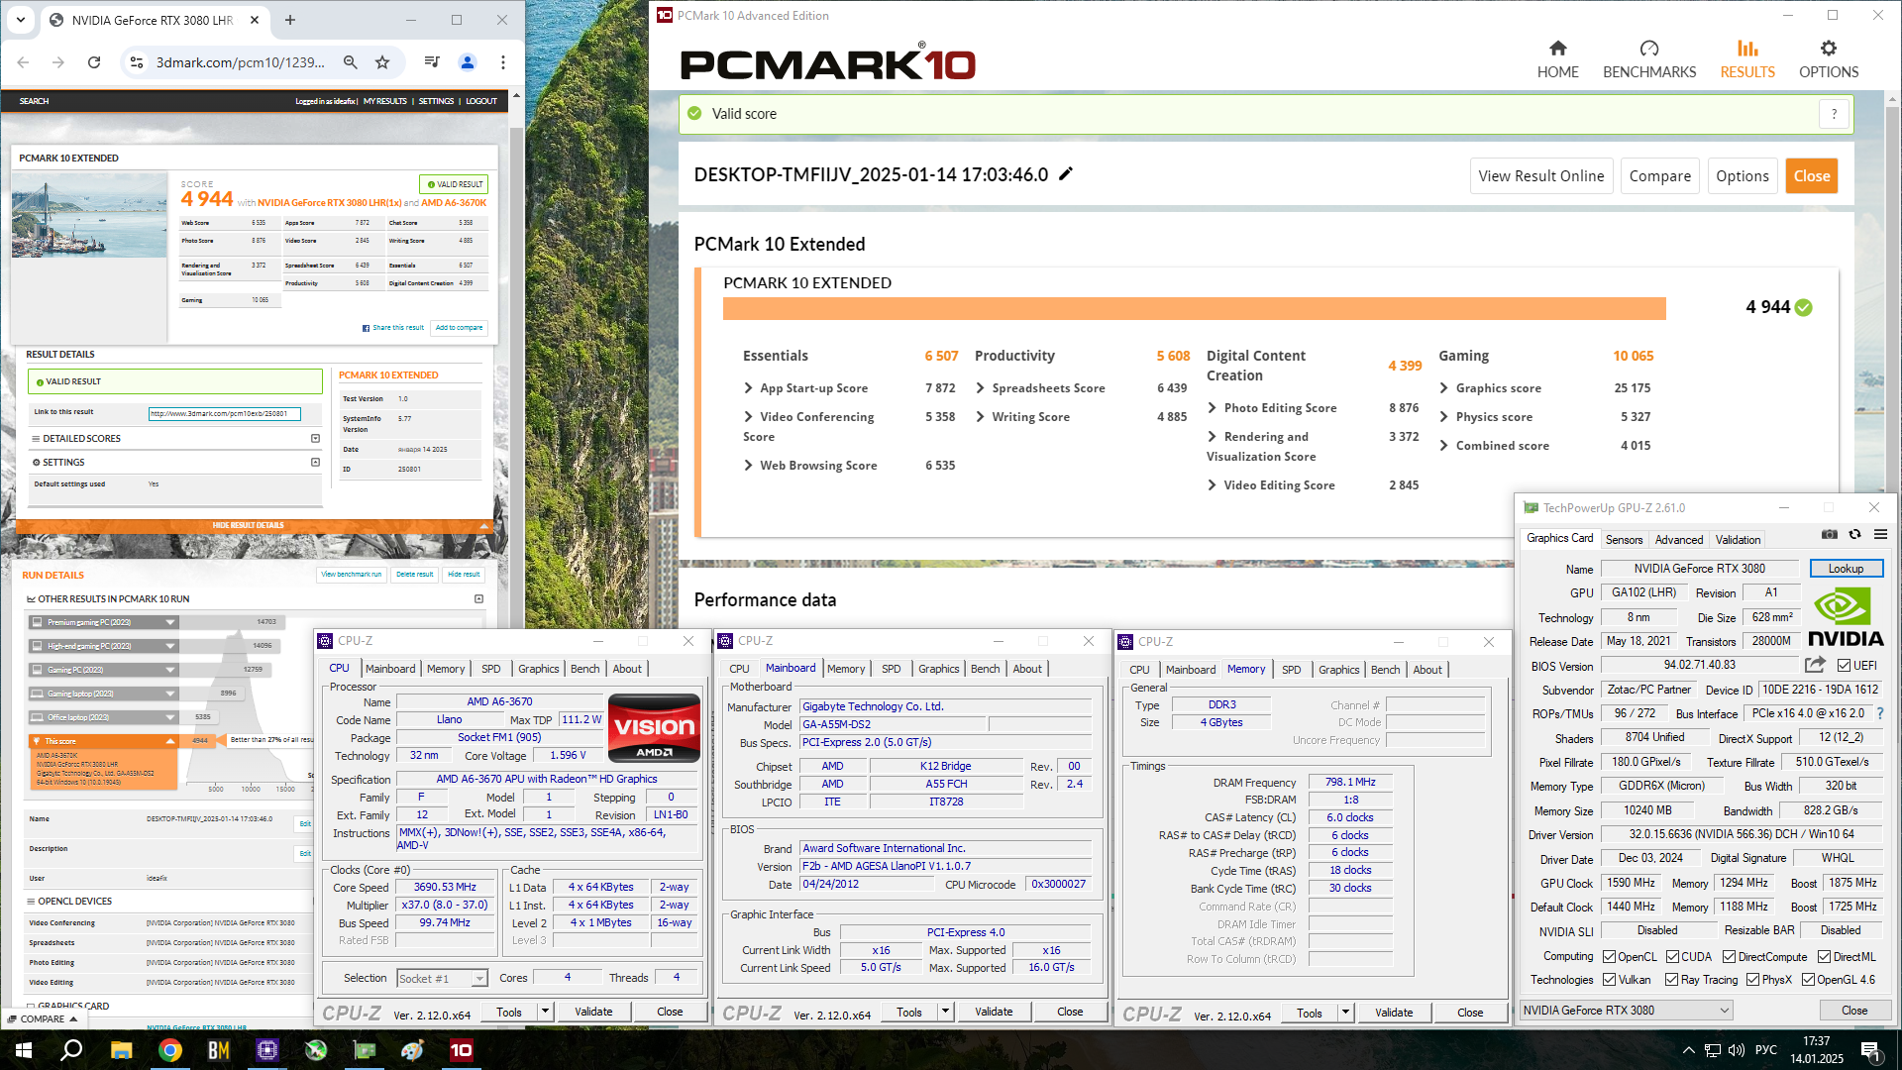Click Validate in the Memory CPU-Z window
This screenshot has height=1070, width=1902.
[x=1393, y=1013]
